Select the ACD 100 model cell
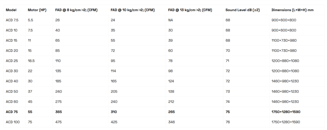327x130 pixels. [12, 122]
